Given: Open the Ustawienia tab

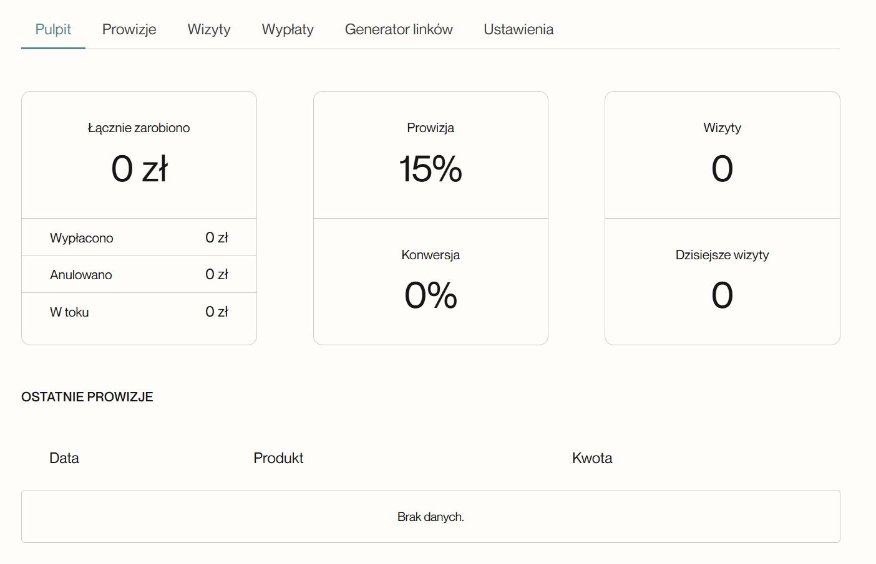Looking at the screenshot, I should 518,29.
